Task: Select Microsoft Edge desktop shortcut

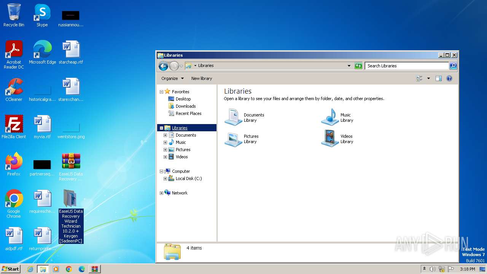Action: coord(42,53)
